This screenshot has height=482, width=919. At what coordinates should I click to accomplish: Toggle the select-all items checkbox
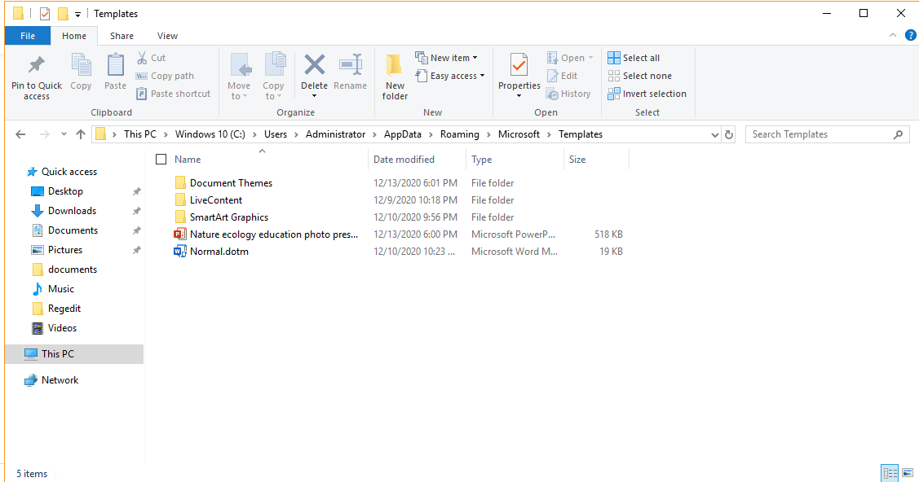coord(161,159)
